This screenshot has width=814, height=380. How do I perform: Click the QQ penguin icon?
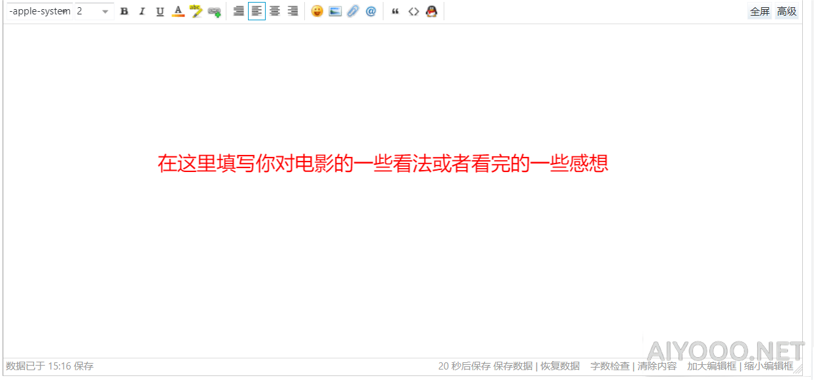(x=431, y=11)
